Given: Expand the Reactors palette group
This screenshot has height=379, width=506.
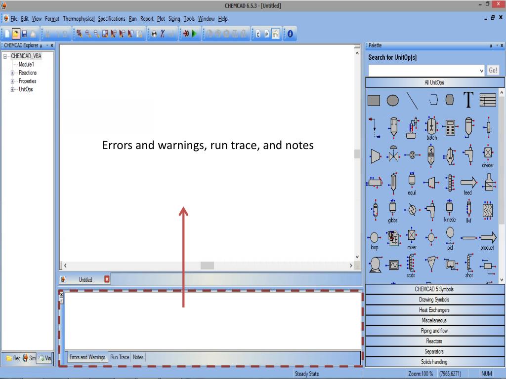Looking at the screenshot, I should (x=434, y=341).
